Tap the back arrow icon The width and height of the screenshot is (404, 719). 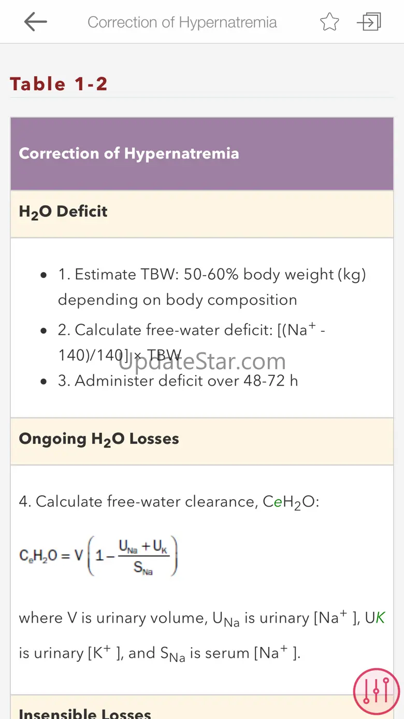click(35, 22)
